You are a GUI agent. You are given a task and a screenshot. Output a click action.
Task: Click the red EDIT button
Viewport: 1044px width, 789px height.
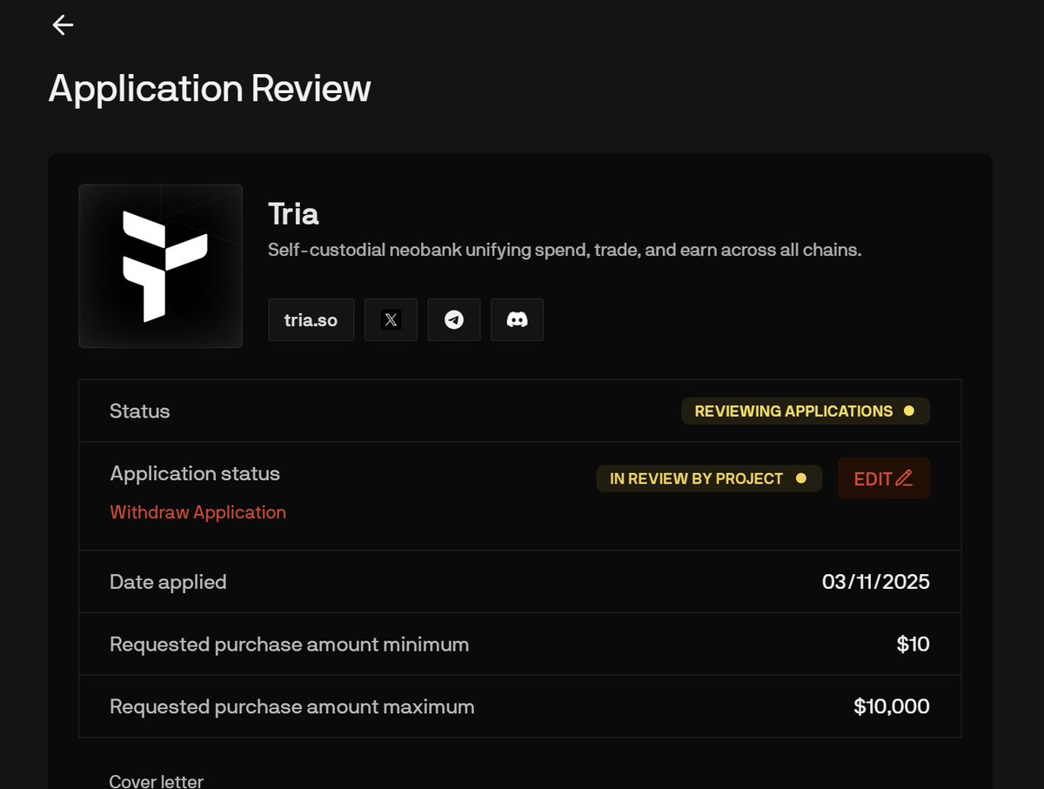(884, 478)
